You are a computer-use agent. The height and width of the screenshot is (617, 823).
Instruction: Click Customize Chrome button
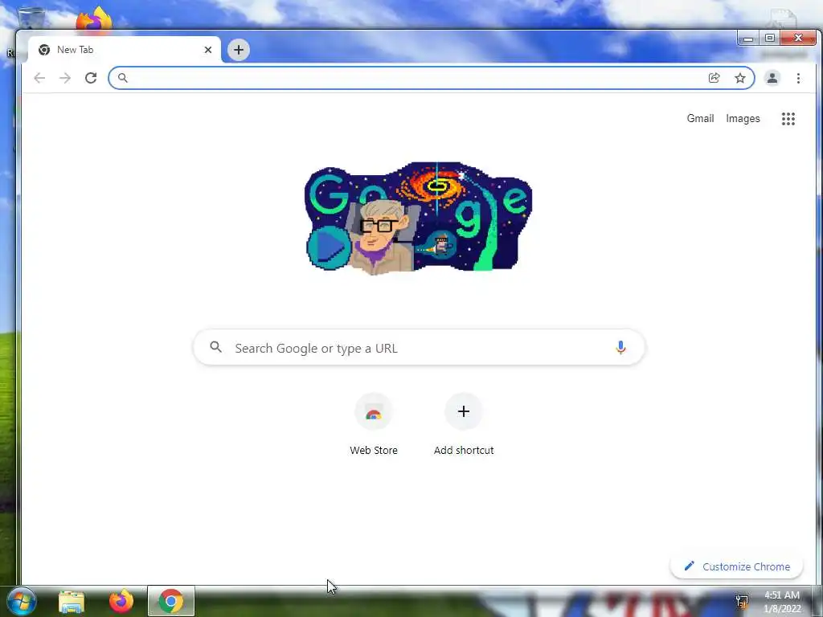(737, 566)
